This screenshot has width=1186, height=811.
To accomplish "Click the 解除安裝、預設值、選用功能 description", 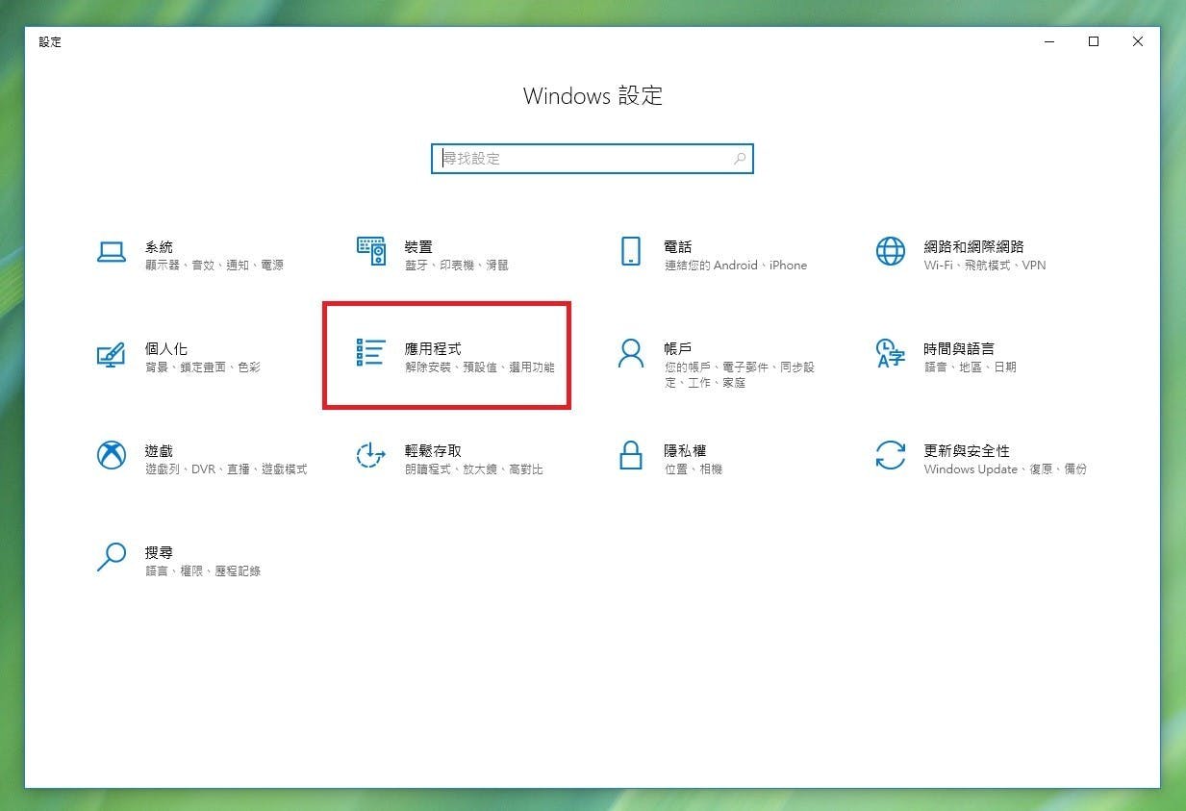I will (480, 367).
